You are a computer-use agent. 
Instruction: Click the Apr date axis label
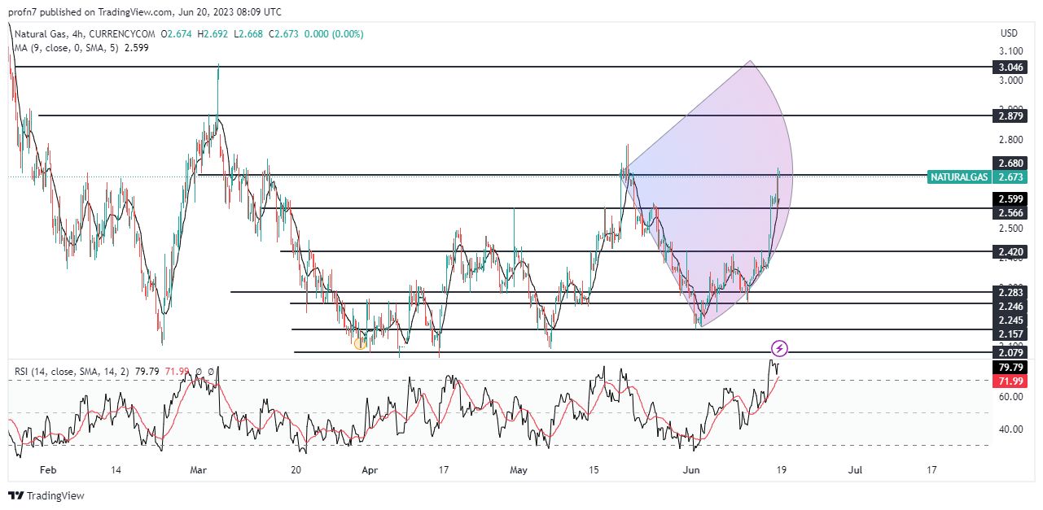tap(370, 470)
